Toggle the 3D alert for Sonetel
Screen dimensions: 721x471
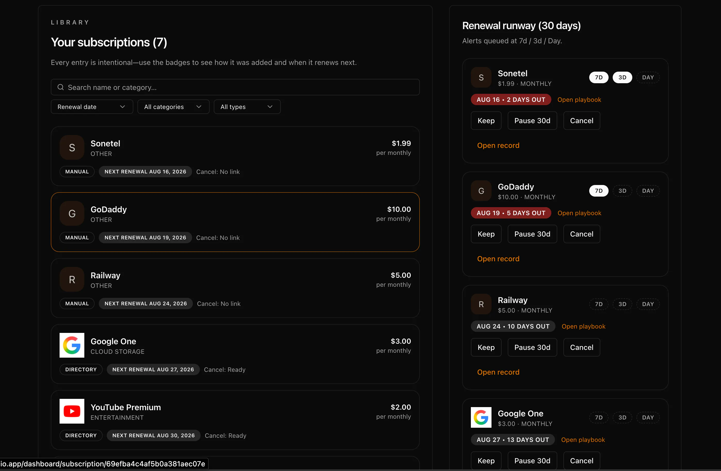tap(622, 78)
